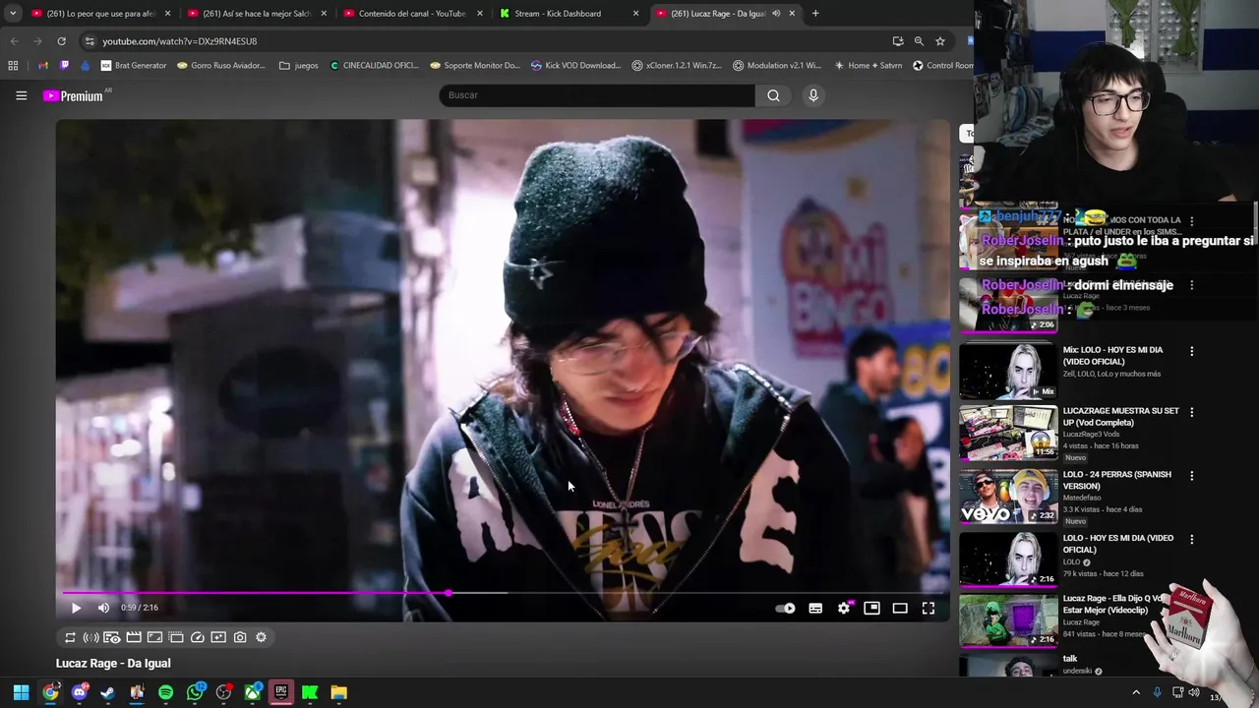Switch to 'Contenido del canal - YouTube' tab
The height and width of the screenshot is (708, 1259).
[412, 13]
